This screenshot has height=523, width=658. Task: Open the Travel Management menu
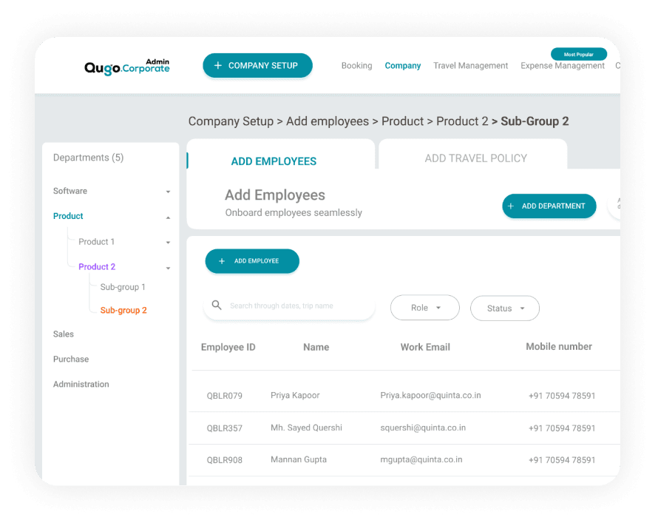(470, 66)
